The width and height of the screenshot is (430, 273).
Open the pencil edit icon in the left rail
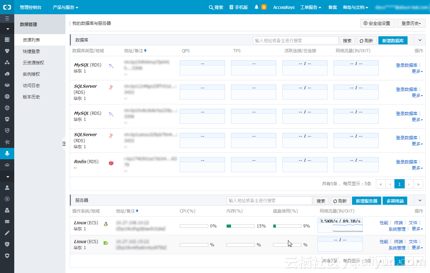[x=7, y=233]
